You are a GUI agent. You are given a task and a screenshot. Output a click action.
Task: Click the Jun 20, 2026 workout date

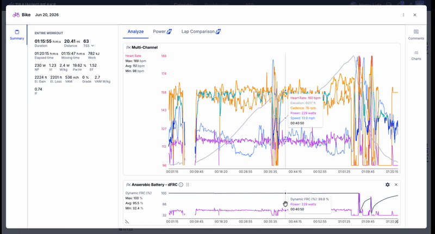(x=47, y=15)
